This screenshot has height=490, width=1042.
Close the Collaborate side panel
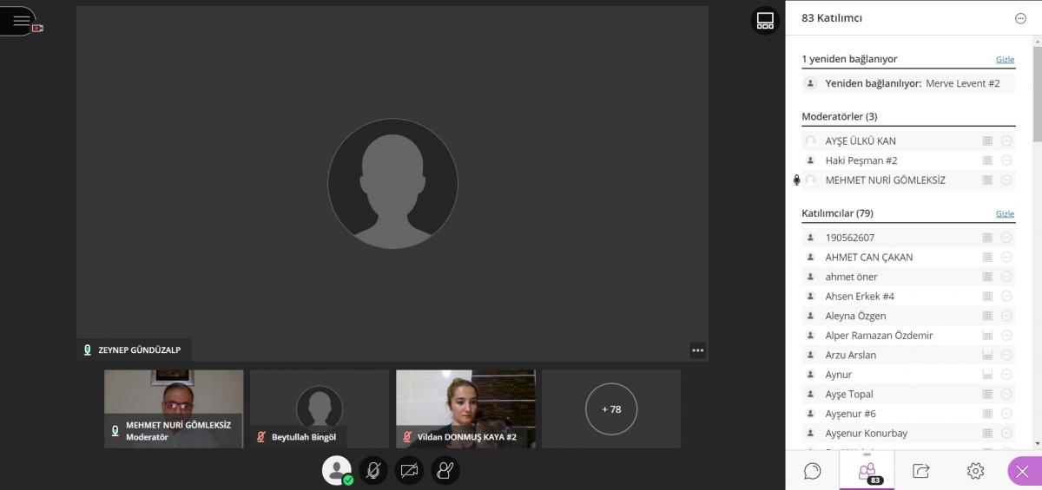1022,471
